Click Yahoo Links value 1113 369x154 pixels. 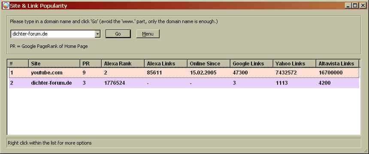click(x=281, y=83)
